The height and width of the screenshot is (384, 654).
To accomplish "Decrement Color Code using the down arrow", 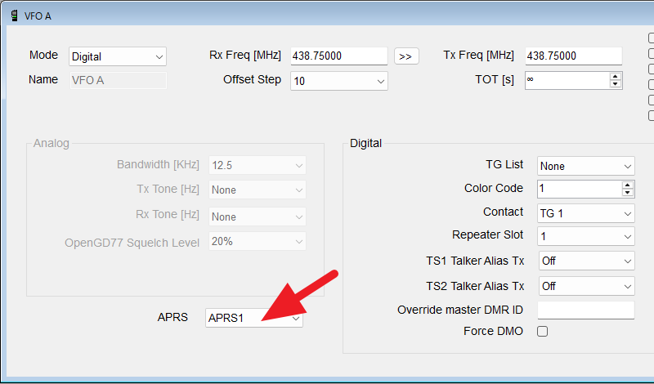I will coord(627,193).
